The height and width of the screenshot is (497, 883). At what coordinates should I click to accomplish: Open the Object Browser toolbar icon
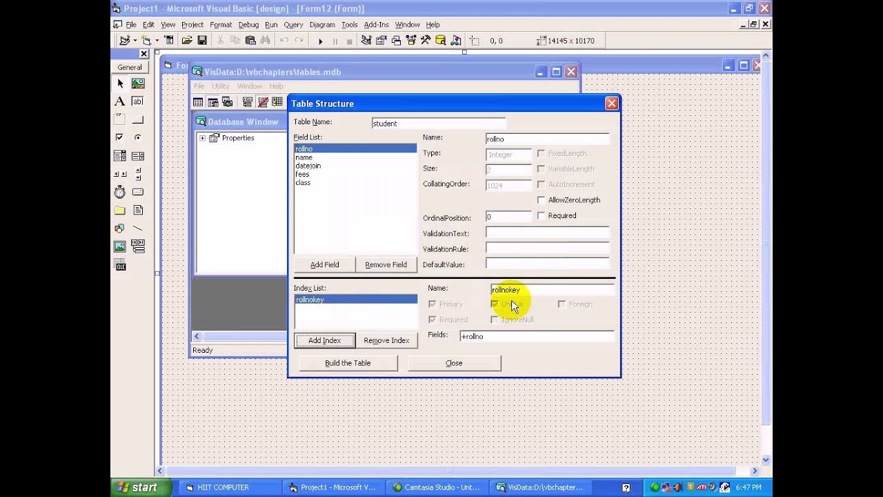pyautogui.click(x=411, y=41)
